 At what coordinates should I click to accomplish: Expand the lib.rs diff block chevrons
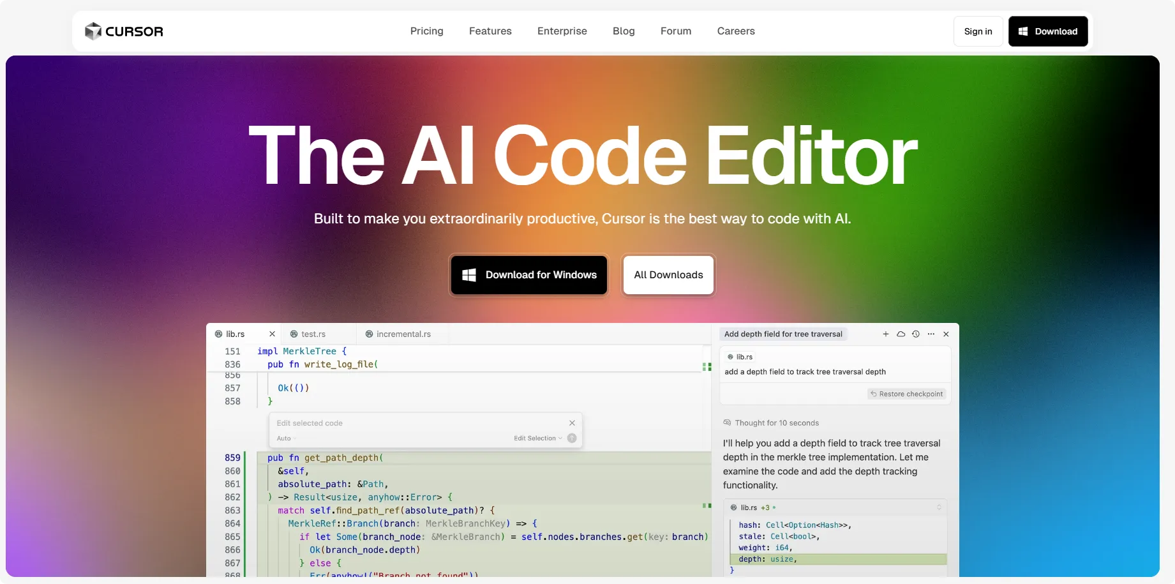tap(939, 507)
